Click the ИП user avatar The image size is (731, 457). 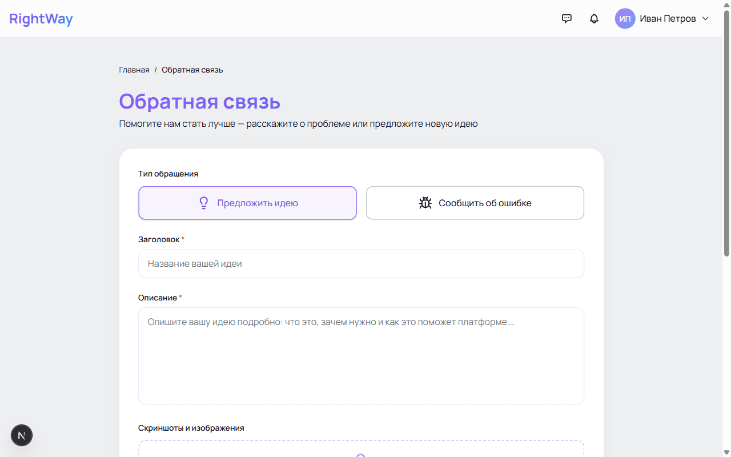click(x=625, y=18)
